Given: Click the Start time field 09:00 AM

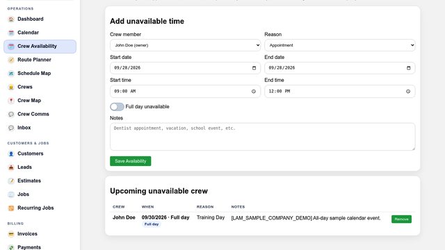Looking at the screenshot, I should click(x=185, y=91).
